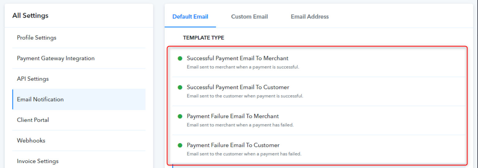This screenshot has width=478, height=168.
Task: Select Email Notification in All Settings
Action: (79, 99)
